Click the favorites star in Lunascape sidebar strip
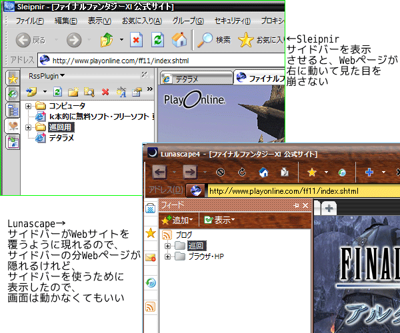 coord(151,233)
